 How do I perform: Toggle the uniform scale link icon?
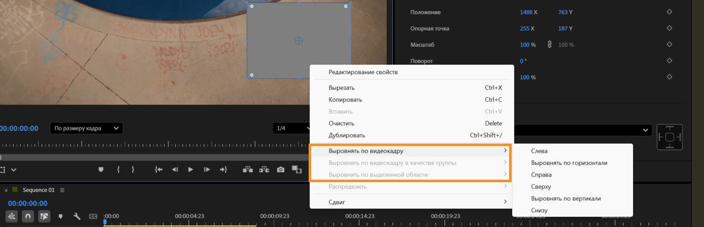549,45
